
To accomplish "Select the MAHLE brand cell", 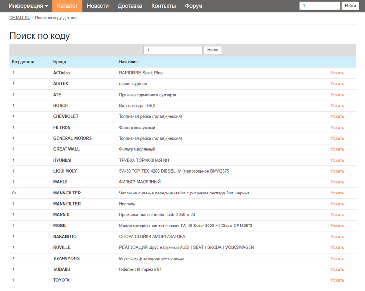I will [61, 182].
